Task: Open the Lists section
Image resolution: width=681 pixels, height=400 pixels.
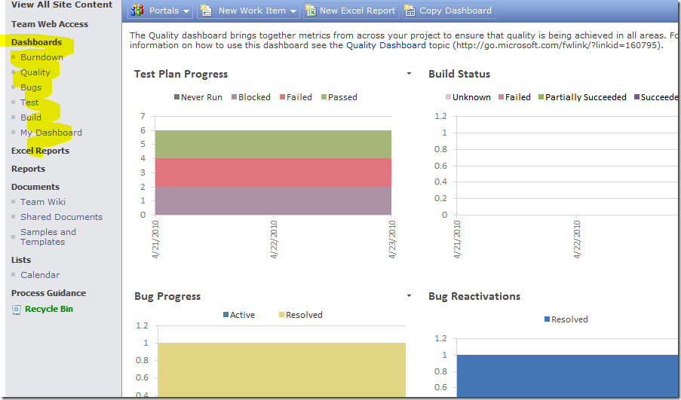Action: (21, 260)
